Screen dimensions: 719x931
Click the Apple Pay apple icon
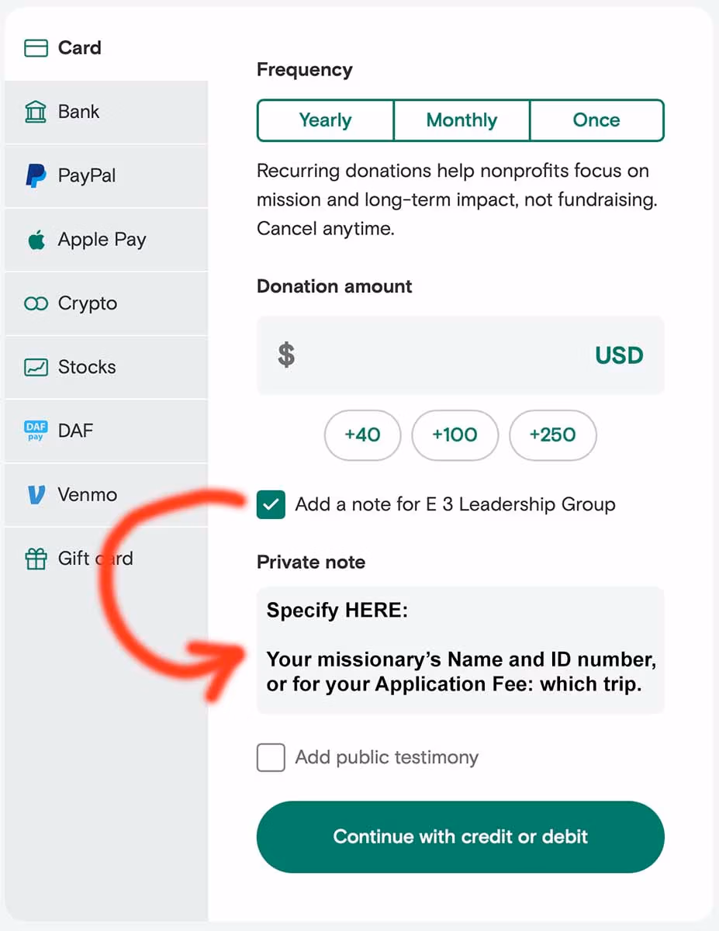tap(36, 240)
